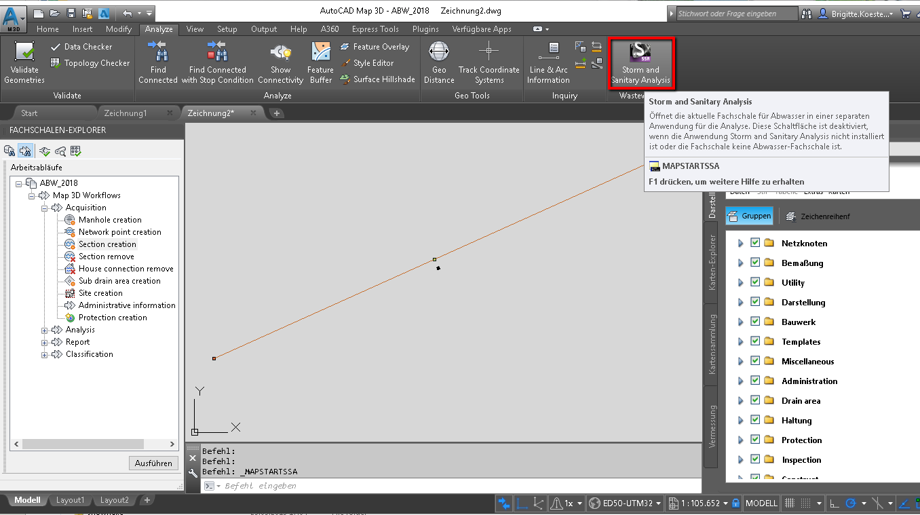The image size is (920, 515).
Task: Click the Open file folder icon
Action: [x=55, y=13]
